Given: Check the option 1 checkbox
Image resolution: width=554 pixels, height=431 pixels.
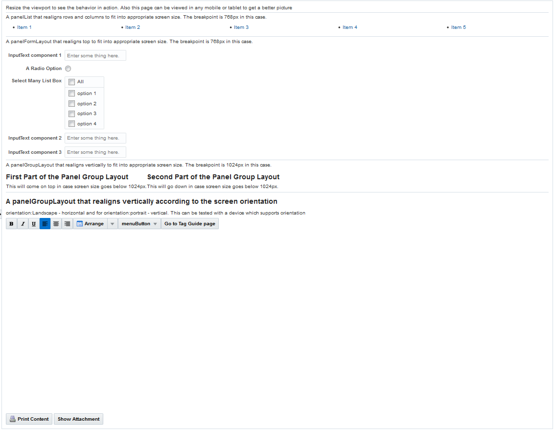Looking at the screenshot, I should point(72,94).
